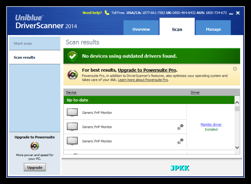This screenshot has height=184, width=251.
Task: Click the device list scrollbar thumb
Action: [x=237, y=109]
